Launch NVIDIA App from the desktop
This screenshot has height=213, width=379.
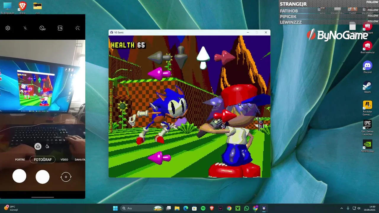click(367, 146)
